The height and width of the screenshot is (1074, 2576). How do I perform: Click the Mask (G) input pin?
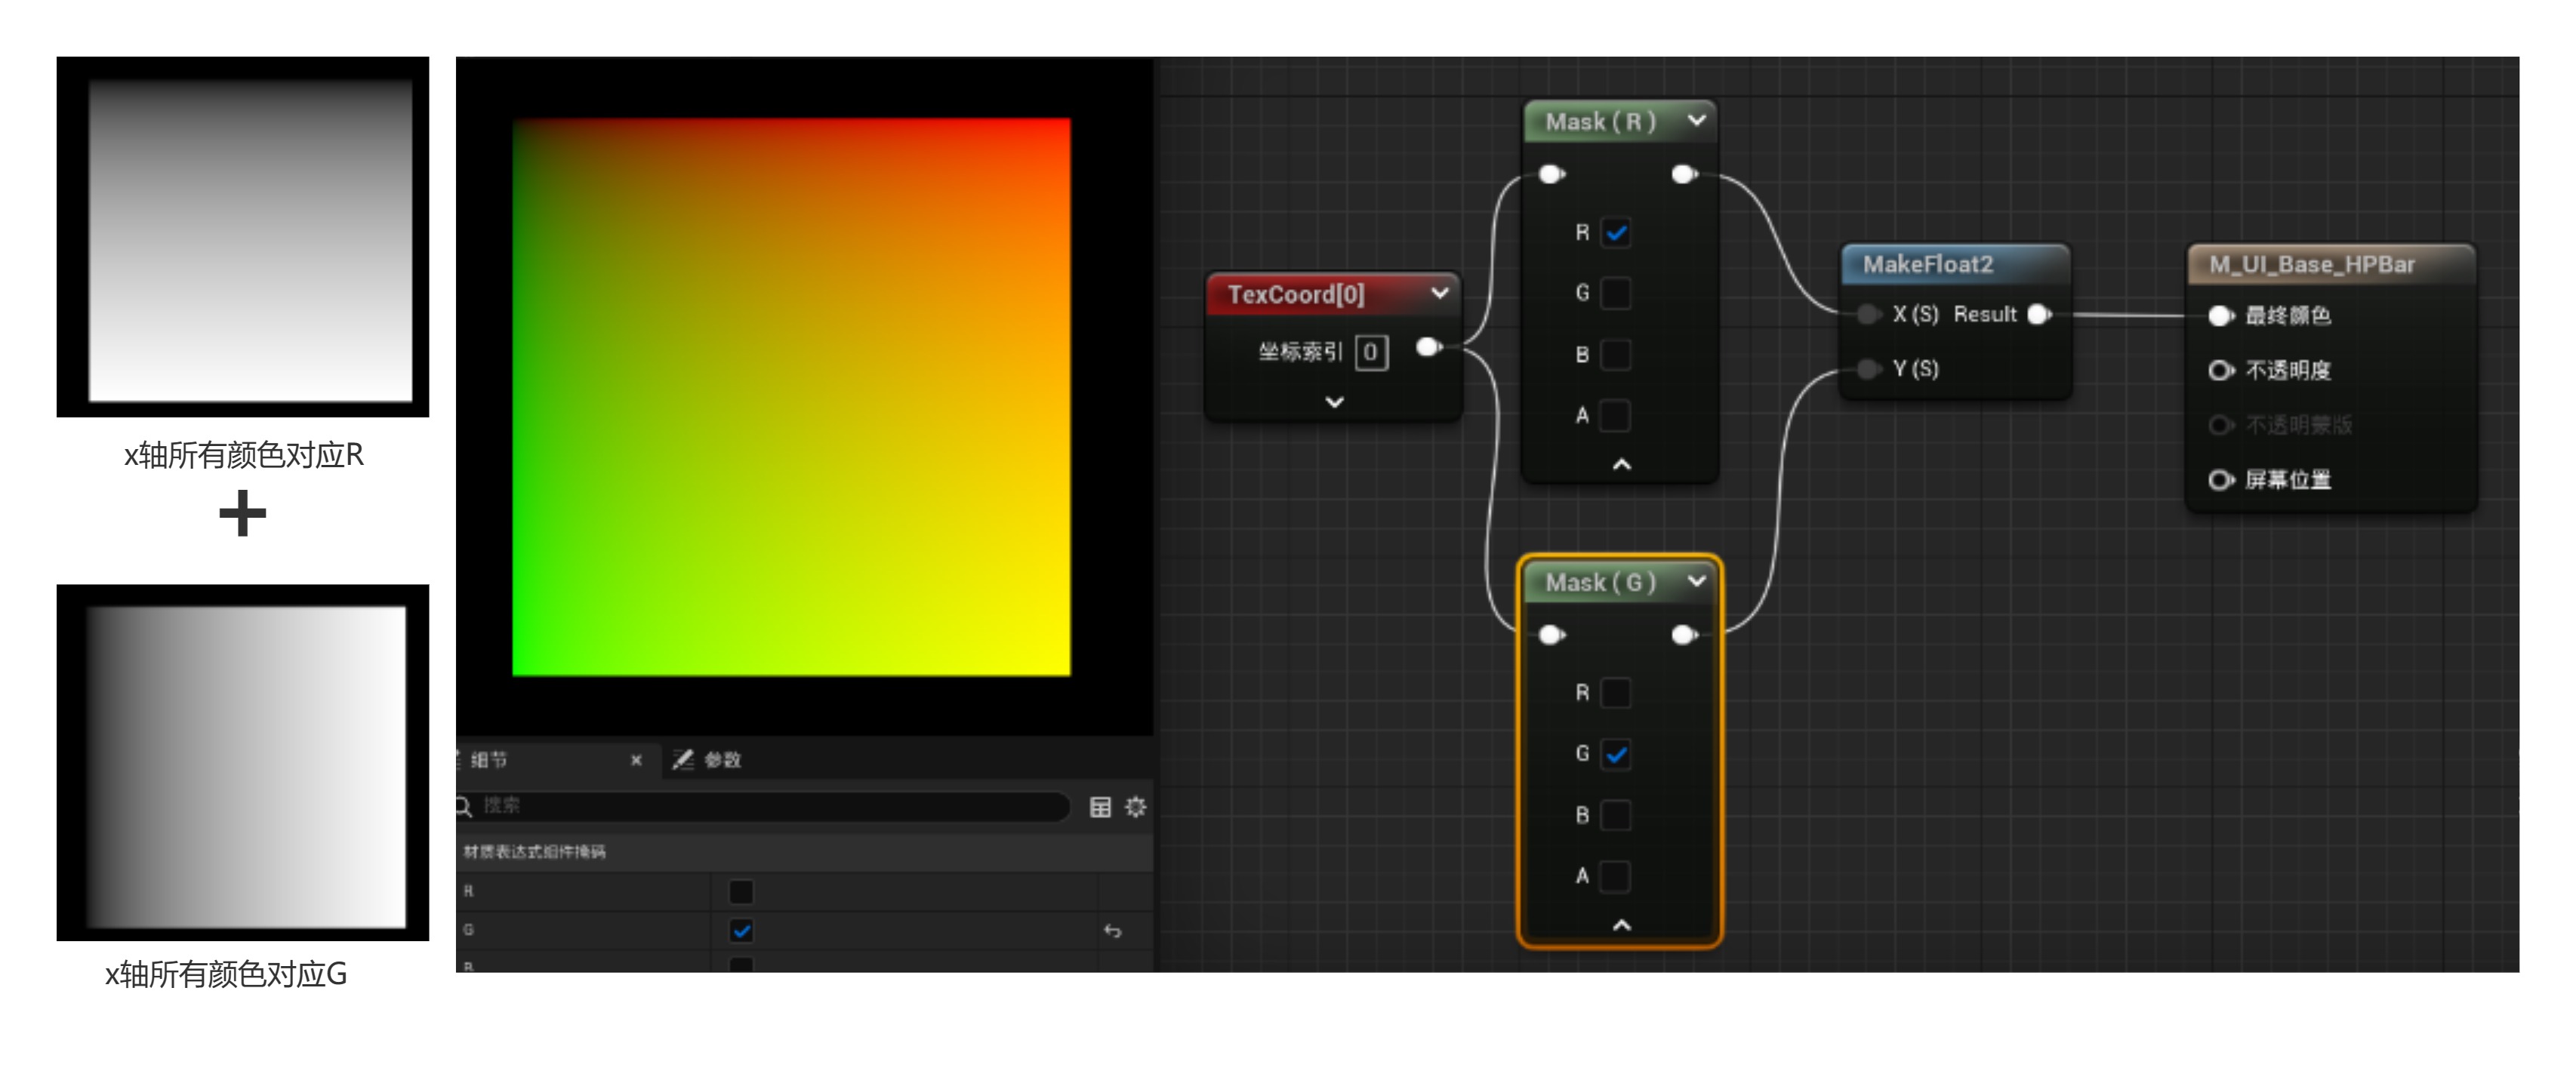[x=1551, y=634]
